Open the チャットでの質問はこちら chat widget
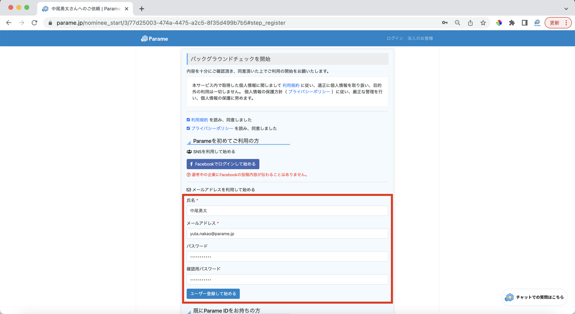575x314 pixels. (x=535, y=297)
